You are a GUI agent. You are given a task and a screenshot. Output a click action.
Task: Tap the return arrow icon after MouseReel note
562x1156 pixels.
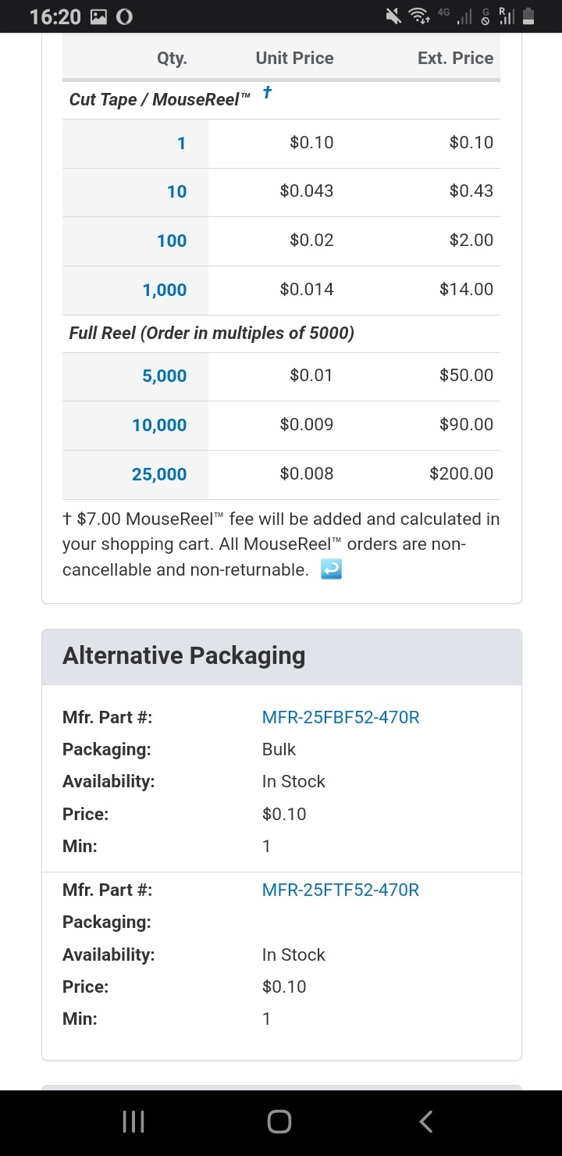[x=331, y=570]
